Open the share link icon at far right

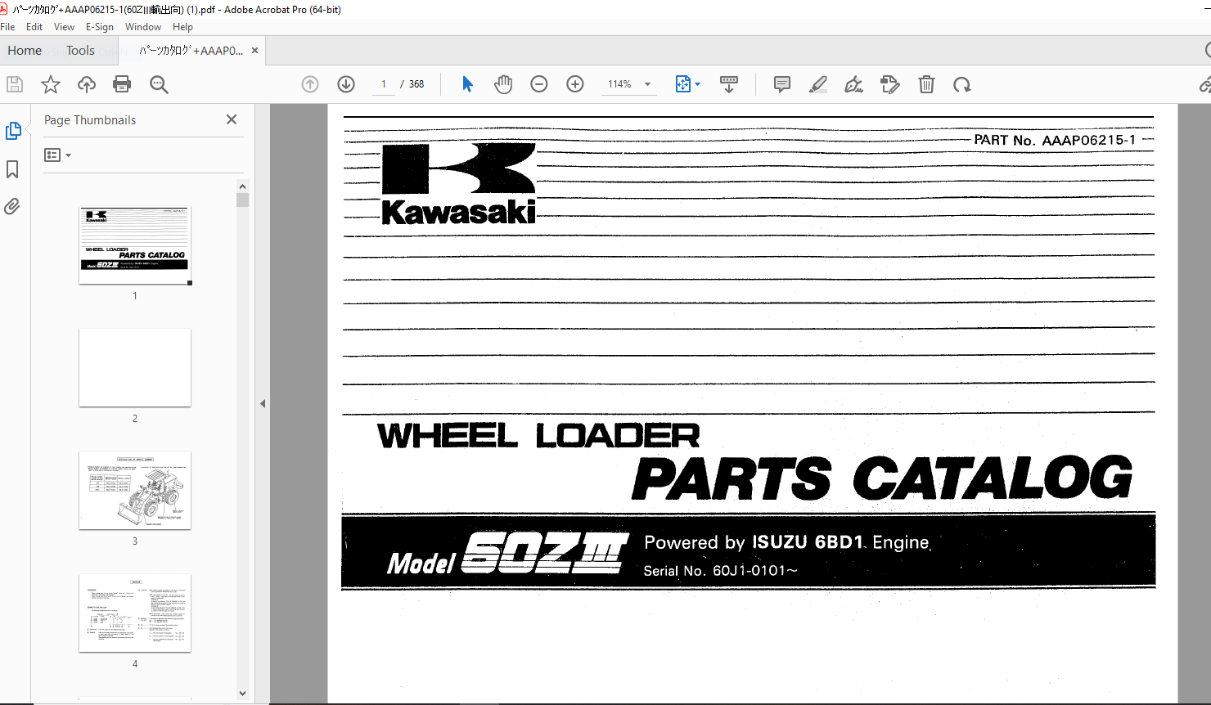pos(1204,84)
